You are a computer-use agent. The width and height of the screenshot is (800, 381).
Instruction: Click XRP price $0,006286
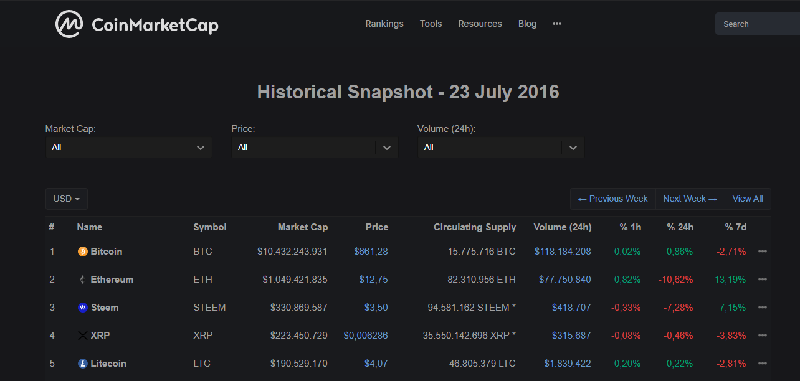click(366, 336)
